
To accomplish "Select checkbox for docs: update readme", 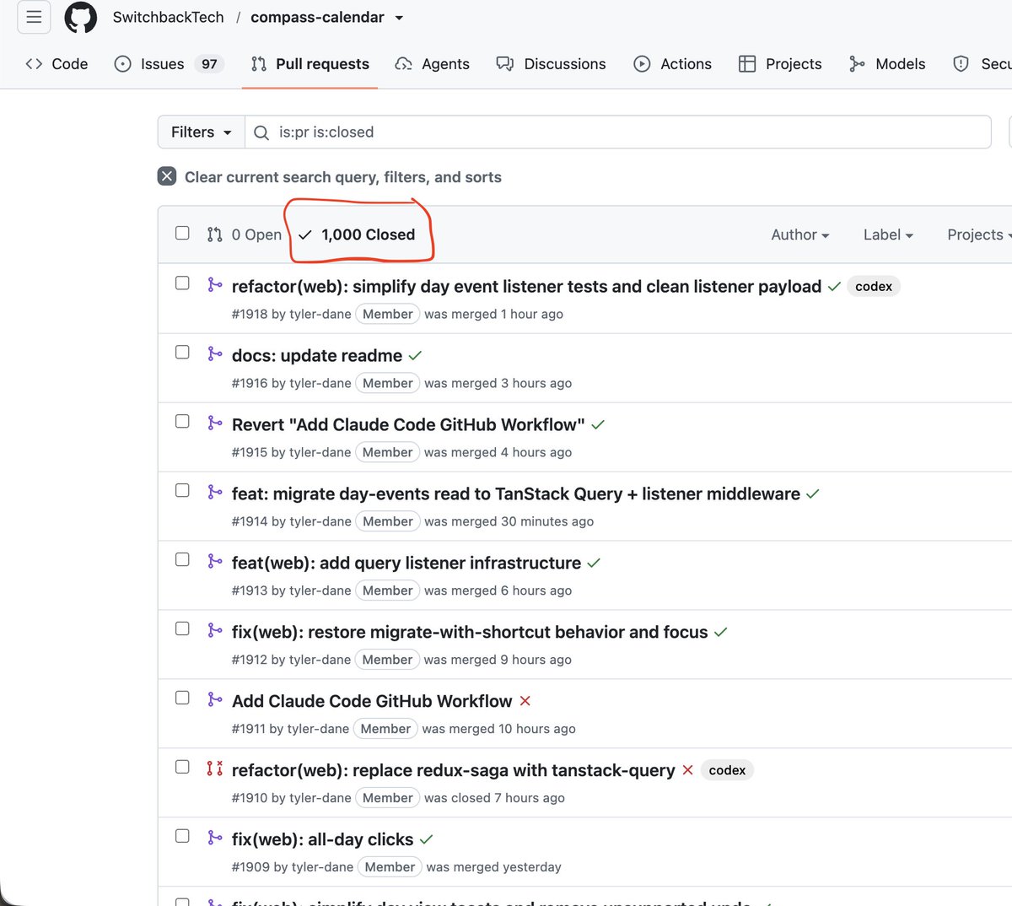I will [182, 352].
